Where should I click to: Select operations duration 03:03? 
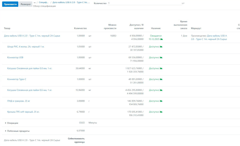pyautogui.click(x=82, y=123)
